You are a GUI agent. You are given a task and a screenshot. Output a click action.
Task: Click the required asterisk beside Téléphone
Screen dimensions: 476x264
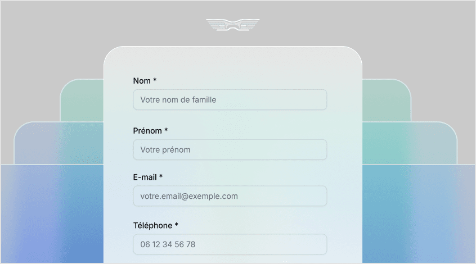[176, 225]
